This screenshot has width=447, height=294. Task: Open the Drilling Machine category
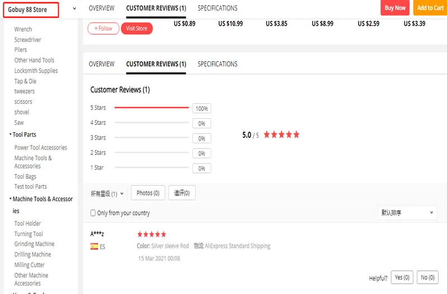(32, 254)
